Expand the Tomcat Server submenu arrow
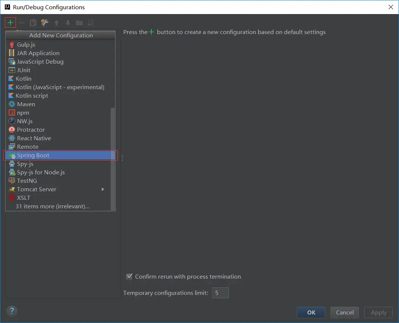 click(x=103, y=189)
